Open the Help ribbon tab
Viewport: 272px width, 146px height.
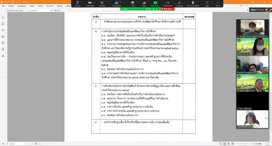(x=68, y=6)
